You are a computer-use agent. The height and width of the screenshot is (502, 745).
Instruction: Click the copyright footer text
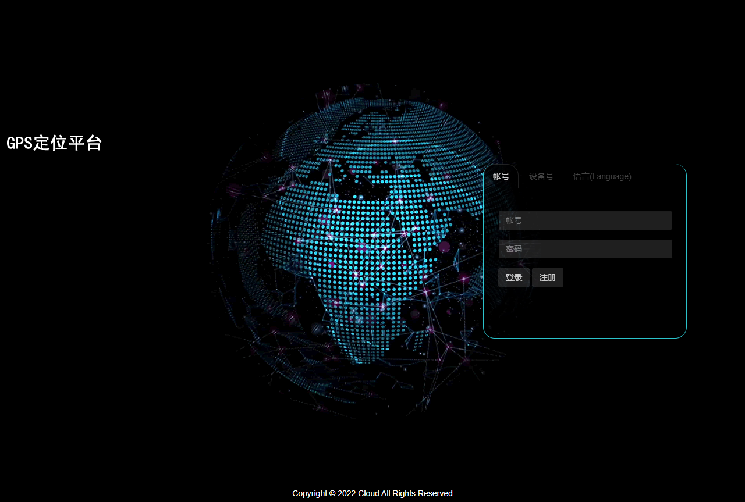point(372,493)
